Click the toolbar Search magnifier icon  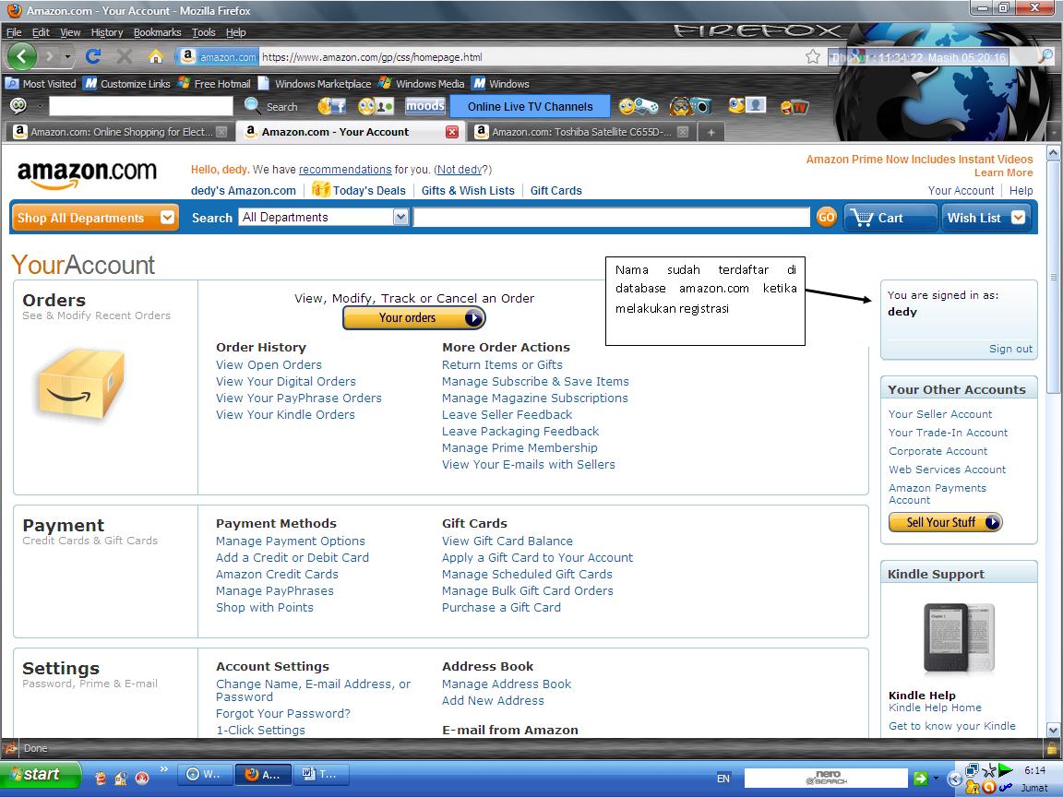pos(252,106)
